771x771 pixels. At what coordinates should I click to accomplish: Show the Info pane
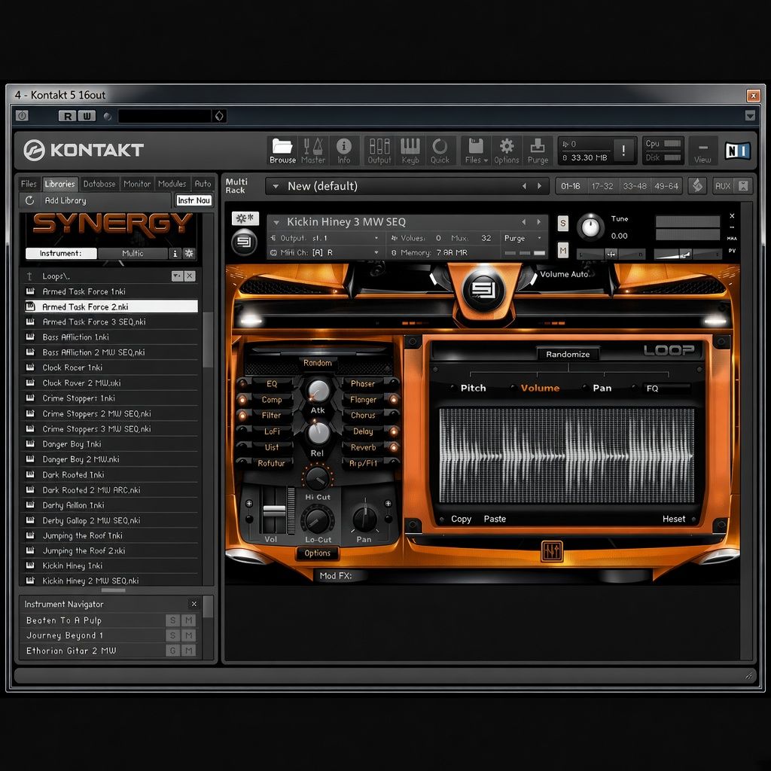[343, 151]
